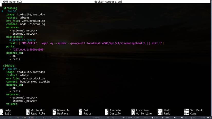The image size is (212, 119).
Task: Click the Terminal window title in status bar
Action: point(96,118)
